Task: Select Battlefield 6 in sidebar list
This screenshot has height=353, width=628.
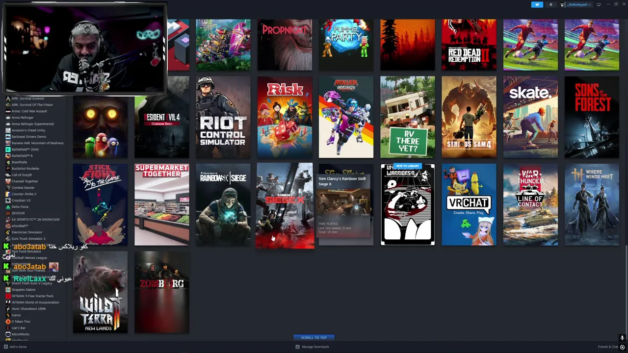Action: point(22,156)
